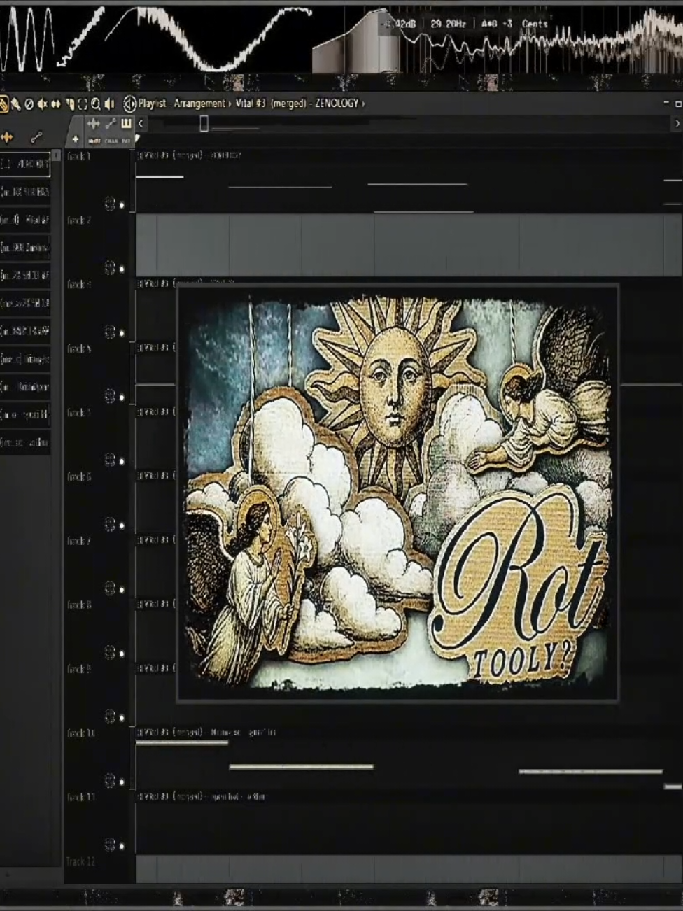683x911 pixels.
Task: Select the Slip edit tool
Action: click(56, 104)
